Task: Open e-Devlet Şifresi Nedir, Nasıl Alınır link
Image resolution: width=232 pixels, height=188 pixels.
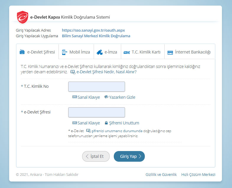Action: click(106, 72)
